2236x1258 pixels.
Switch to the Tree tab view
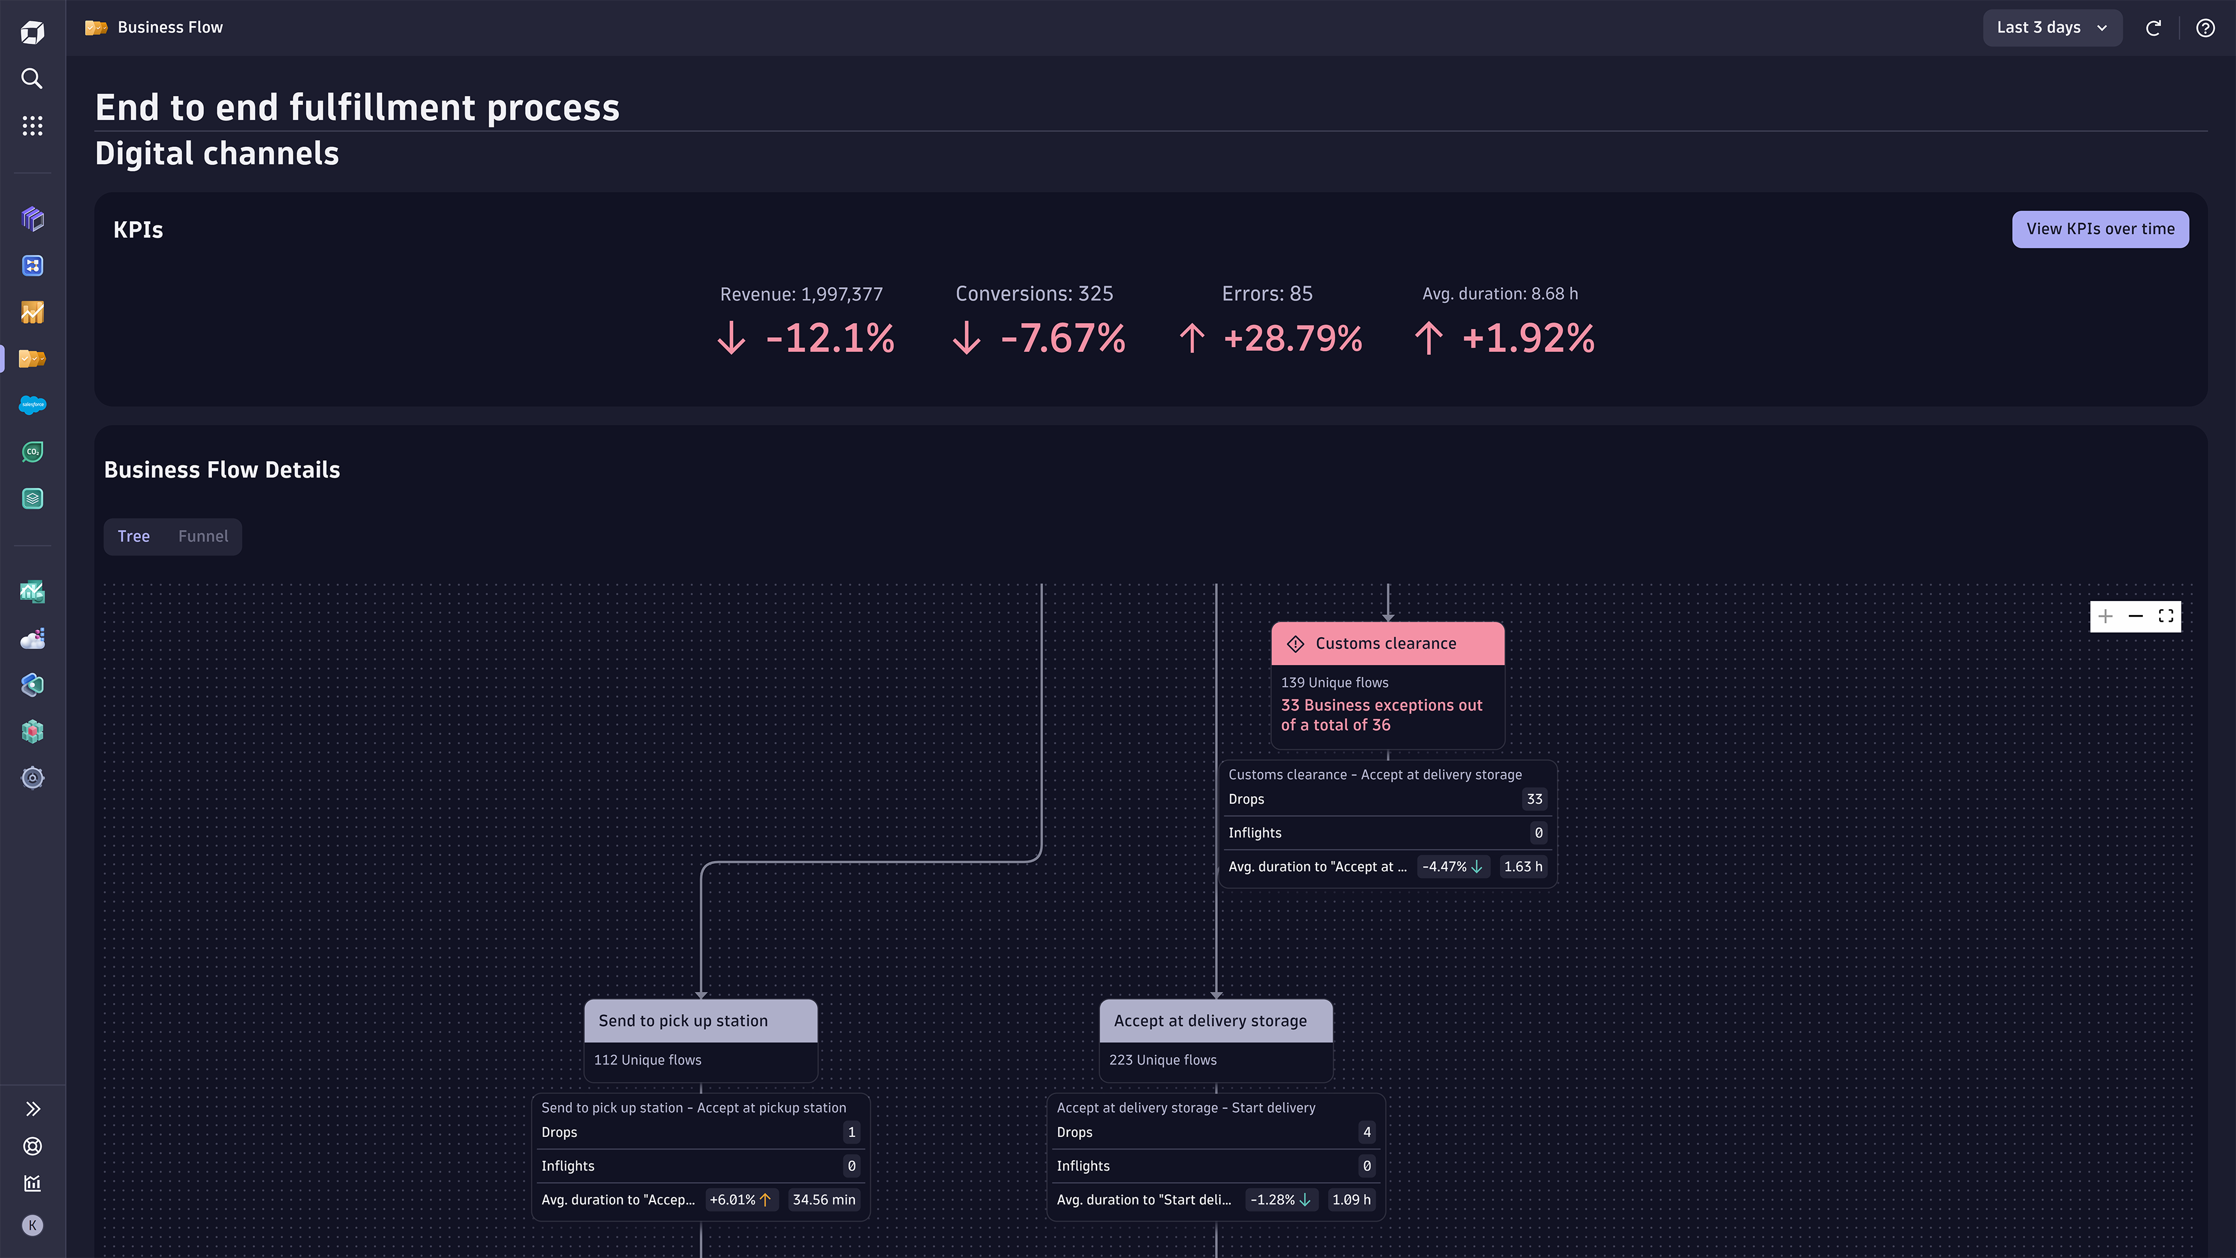133,536
